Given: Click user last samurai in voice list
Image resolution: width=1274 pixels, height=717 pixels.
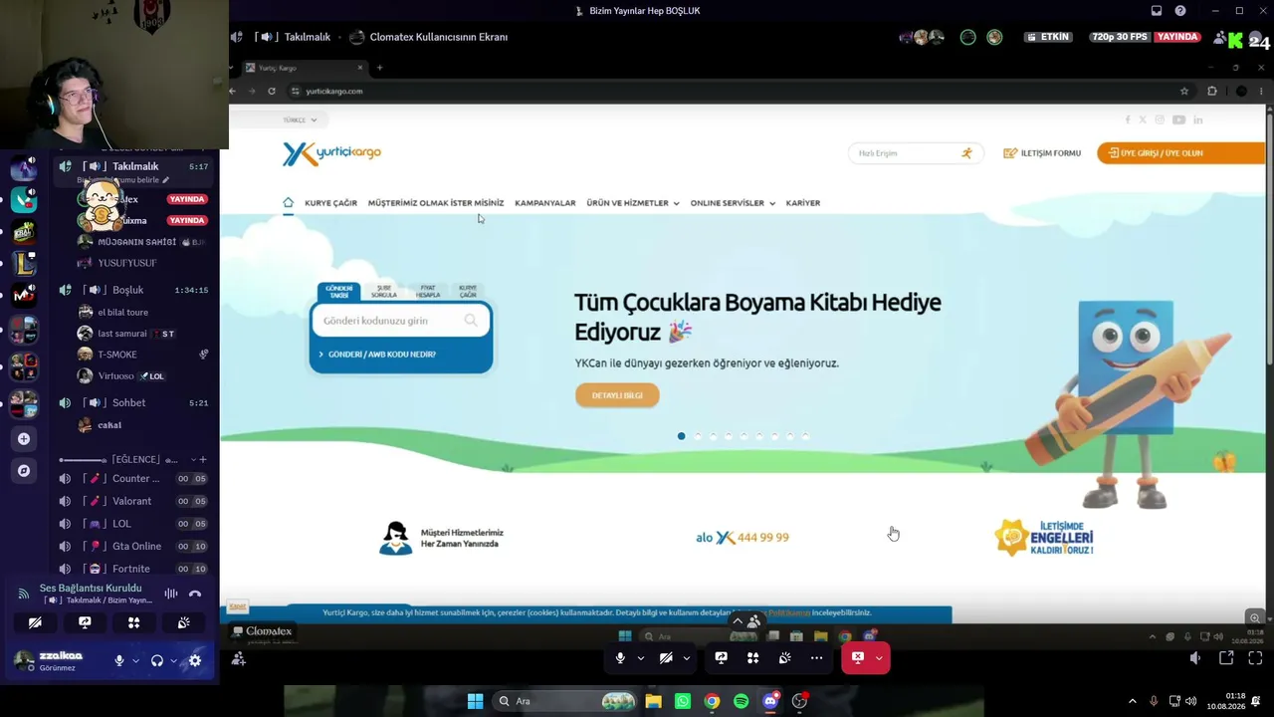Looking at the screenshot, I should [122, 334].
